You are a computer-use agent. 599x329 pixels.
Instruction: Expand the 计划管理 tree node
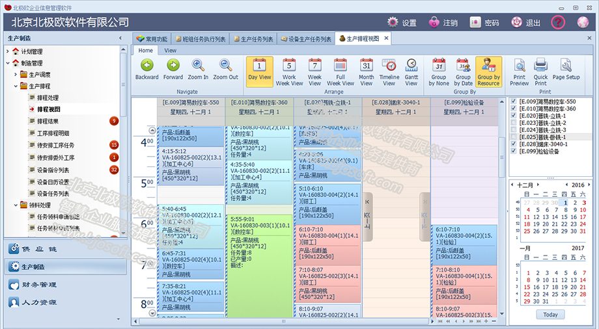(x=8, y=51)
